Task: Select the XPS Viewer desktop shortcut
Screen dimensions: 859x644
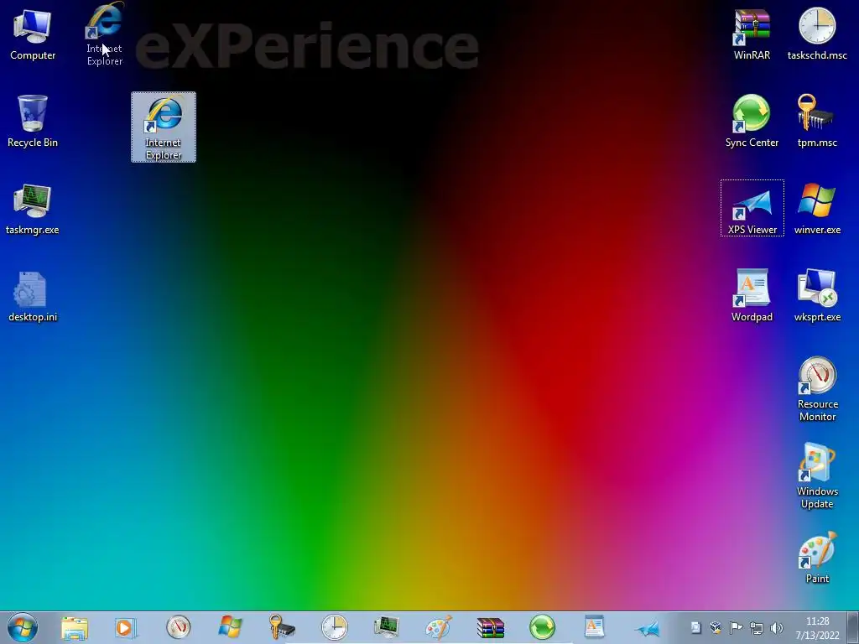Action: [x=752, y=208]
